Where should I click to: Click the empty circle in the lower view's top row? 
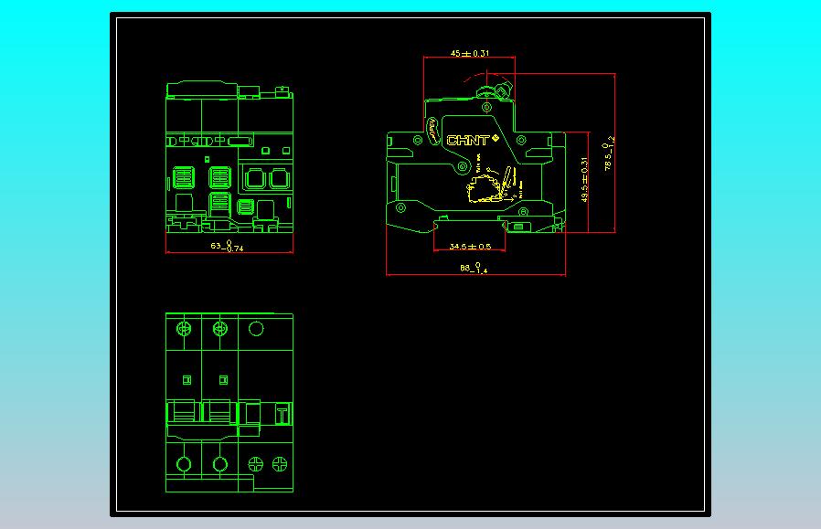256,329
